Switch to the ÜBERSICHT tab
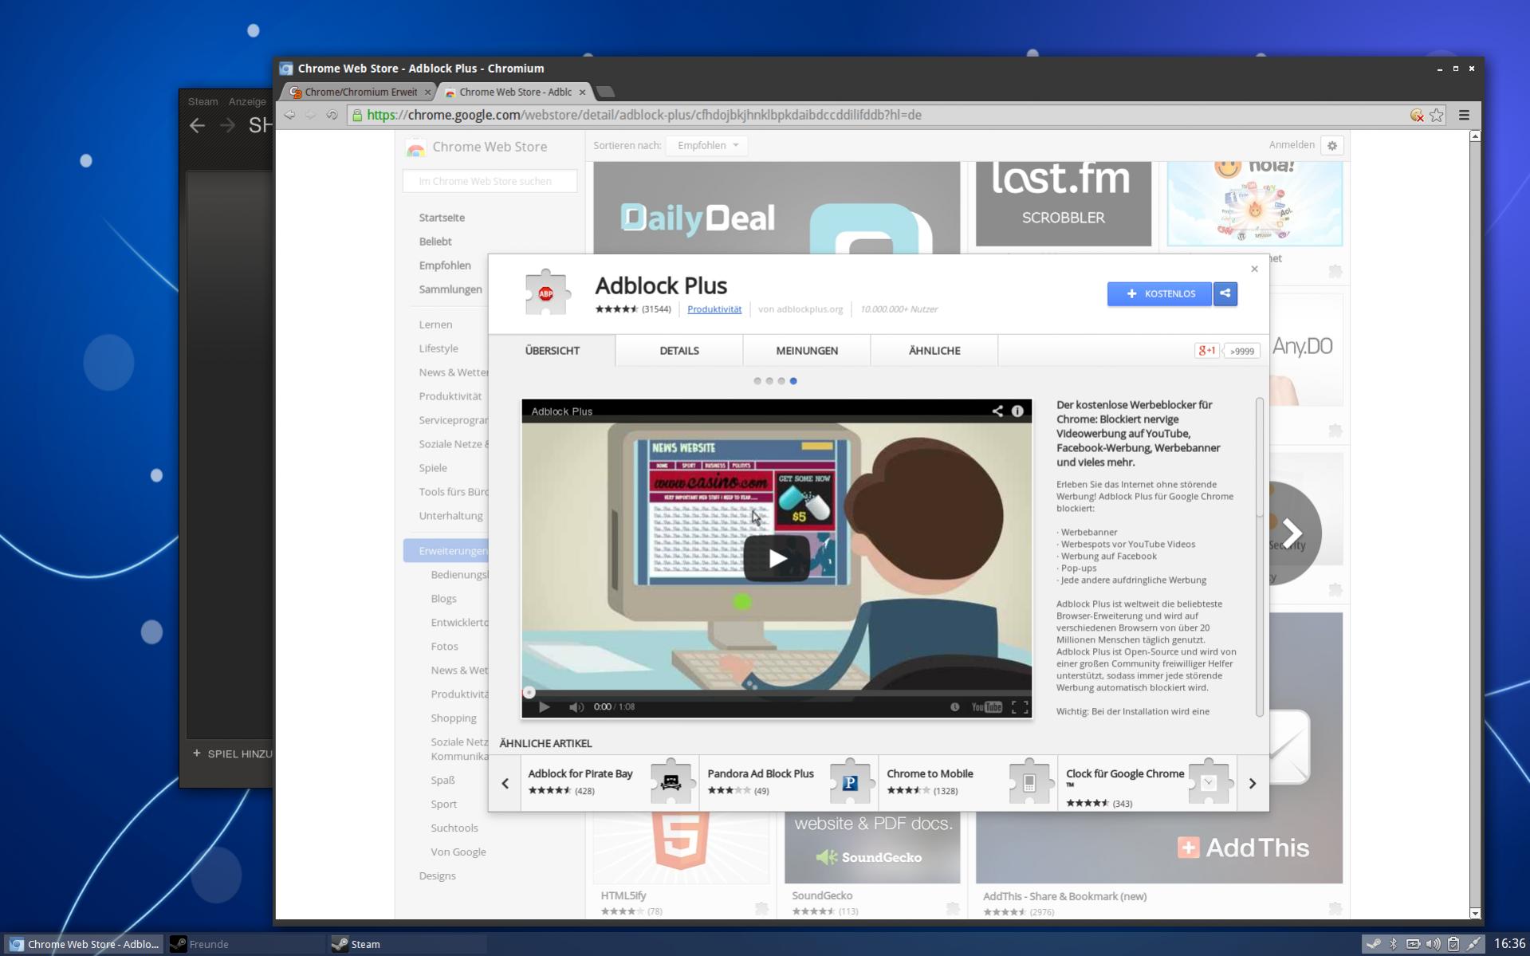This screenshot has width=1530, height=956. point(552,351)
